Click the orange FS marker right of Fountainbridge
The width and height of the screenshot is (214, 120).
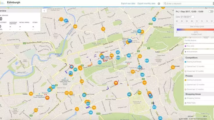pyautogui.click(x=94, y=108)
